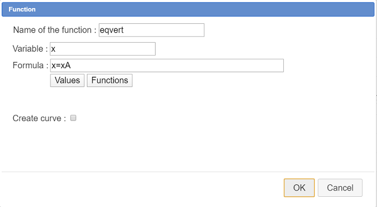
Task: Click the 'Create curve :' label text
Action: coord(39,118)
